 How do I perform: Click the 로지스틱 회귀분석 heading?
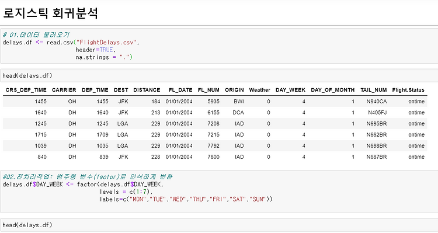coord(51,13)
